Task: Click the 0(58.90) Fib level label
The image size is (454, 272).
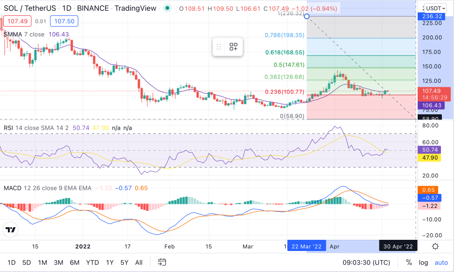Action: 292,116
